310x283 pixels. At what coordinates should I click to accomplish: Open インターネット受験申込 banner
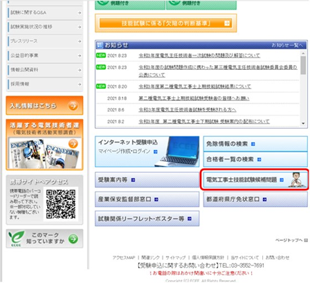[x=147, y=152]
